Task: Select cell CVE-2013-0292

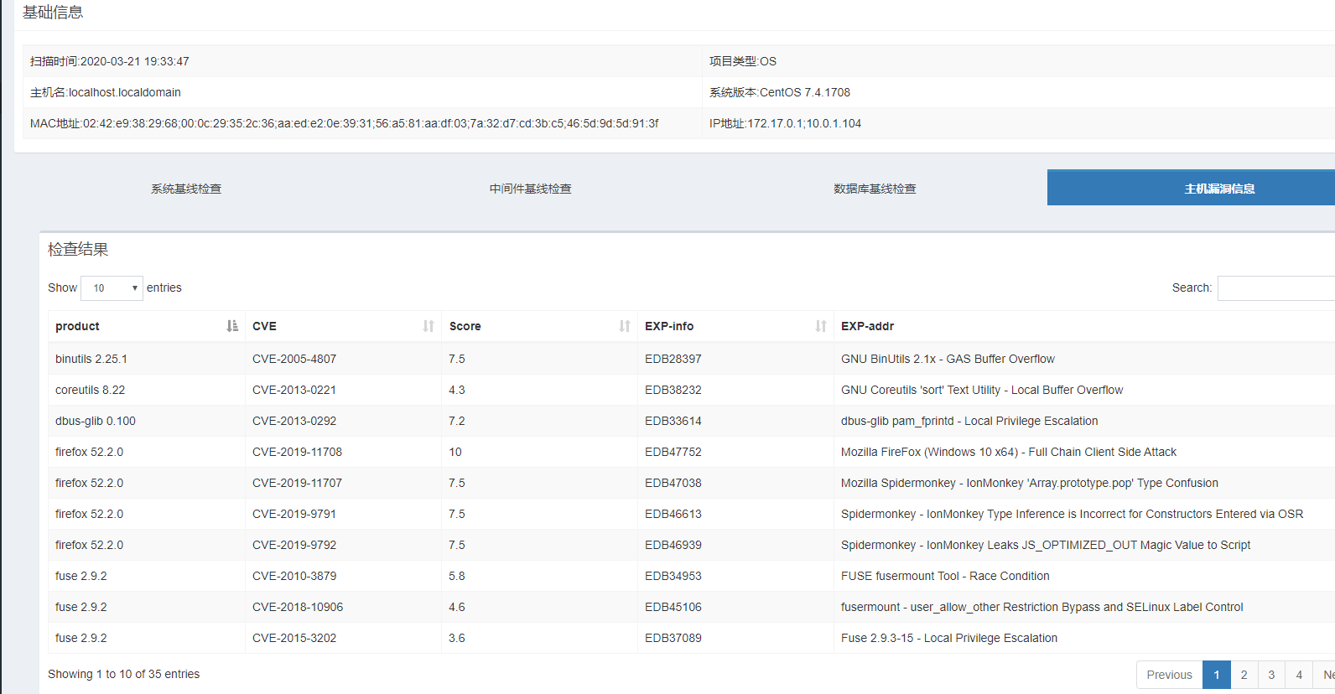Action: point(294,421)
